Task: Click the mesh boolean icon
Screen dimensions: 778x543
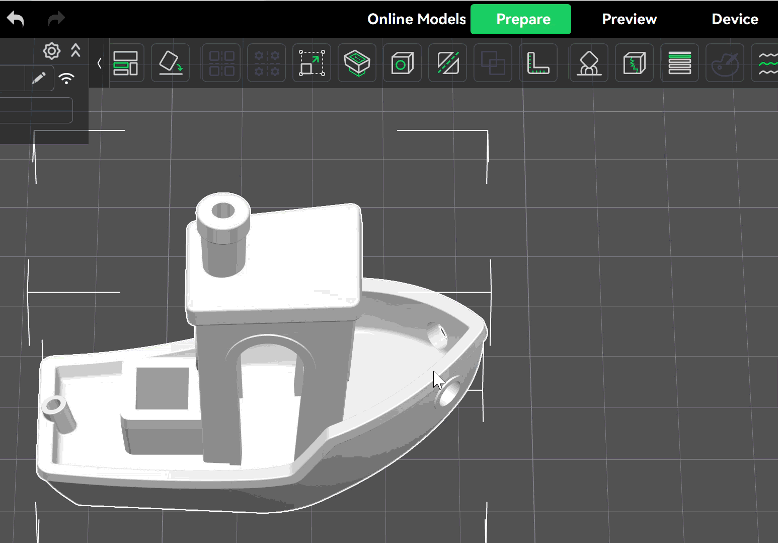Action: point(493,63)
